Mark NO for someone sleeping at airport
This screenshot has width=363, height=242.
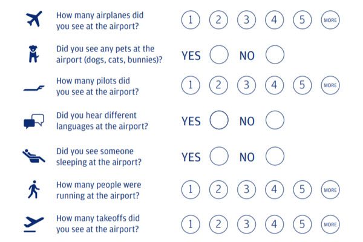pyautogui.click(x=275, y=156)
